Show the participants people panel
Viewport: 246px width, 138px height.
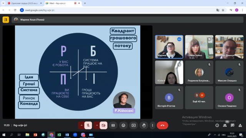225,125
